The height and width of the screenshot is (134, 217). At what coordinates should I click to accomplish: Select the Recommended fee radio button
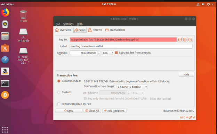(59, 81)
